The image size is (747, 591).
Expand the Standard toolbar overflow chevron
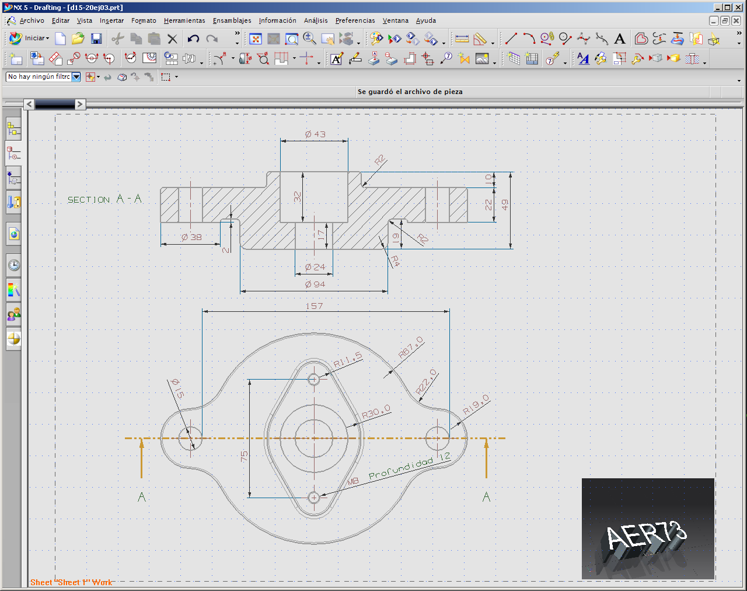(x=237, y=34)
